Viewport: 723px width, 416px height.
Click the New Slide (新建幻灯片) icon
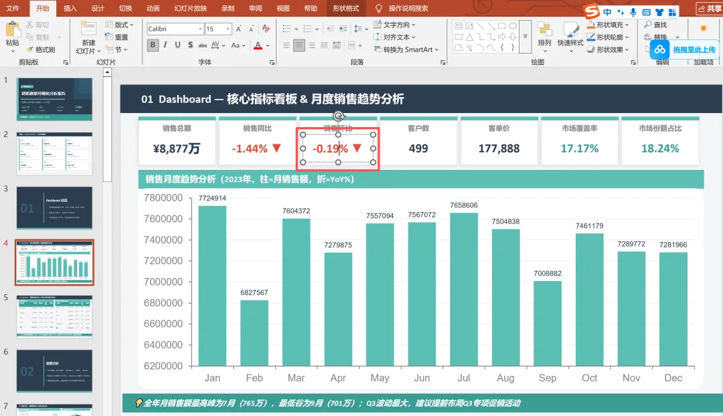tap(88, 29)
